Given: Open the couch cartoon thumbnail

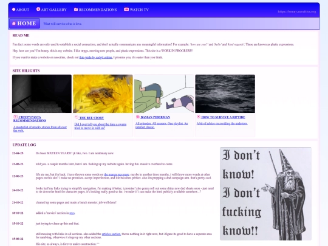Looking at the screenshot, I should (164, 94).
